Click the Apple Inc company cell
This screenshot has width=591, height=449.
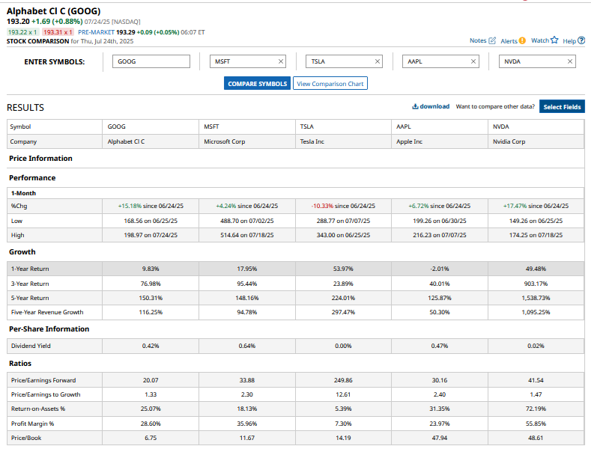click(x=440, y=141)
